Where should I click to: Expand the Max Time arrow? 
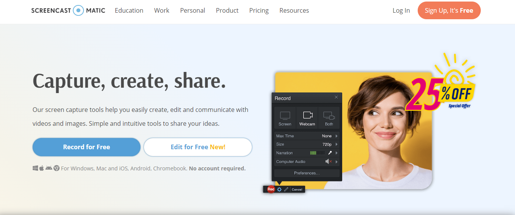(337, 136)
